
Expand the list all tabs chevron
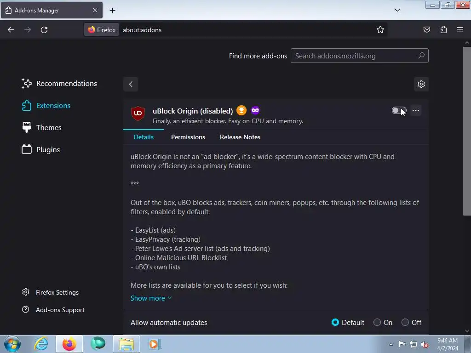[x=397, y=10]
